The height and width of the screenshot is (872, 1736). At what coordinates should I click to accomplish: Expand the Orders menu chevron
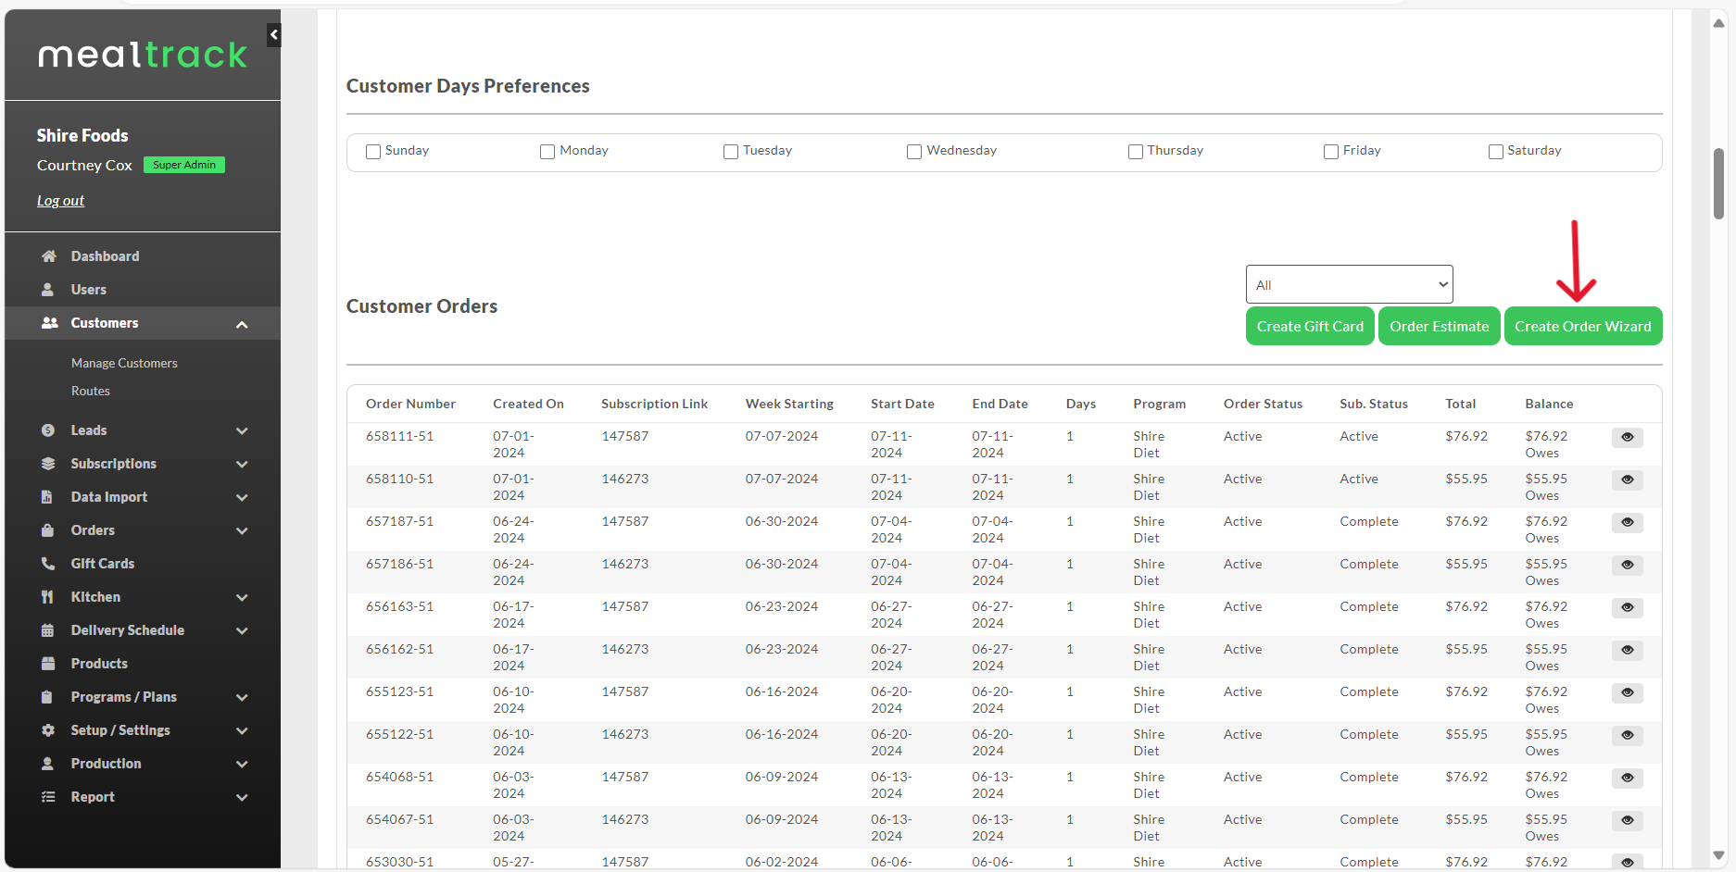point(242,530)
